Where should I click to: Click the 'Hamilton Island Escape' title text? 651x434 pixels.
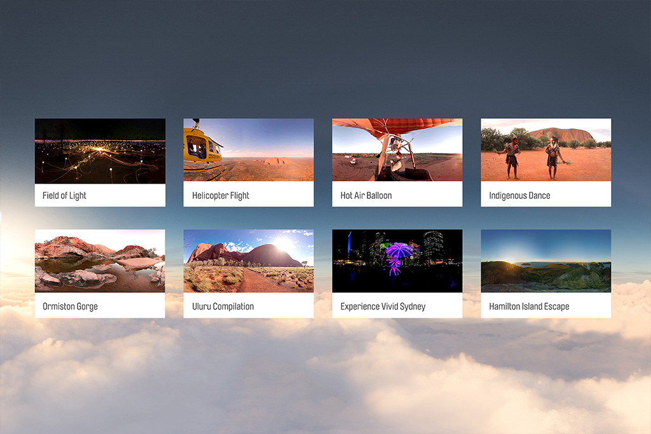(529, 307)
